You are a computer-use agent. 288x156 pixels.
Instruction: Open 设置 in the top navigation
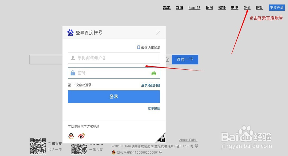pyautogui.click(x=259, y=8)
